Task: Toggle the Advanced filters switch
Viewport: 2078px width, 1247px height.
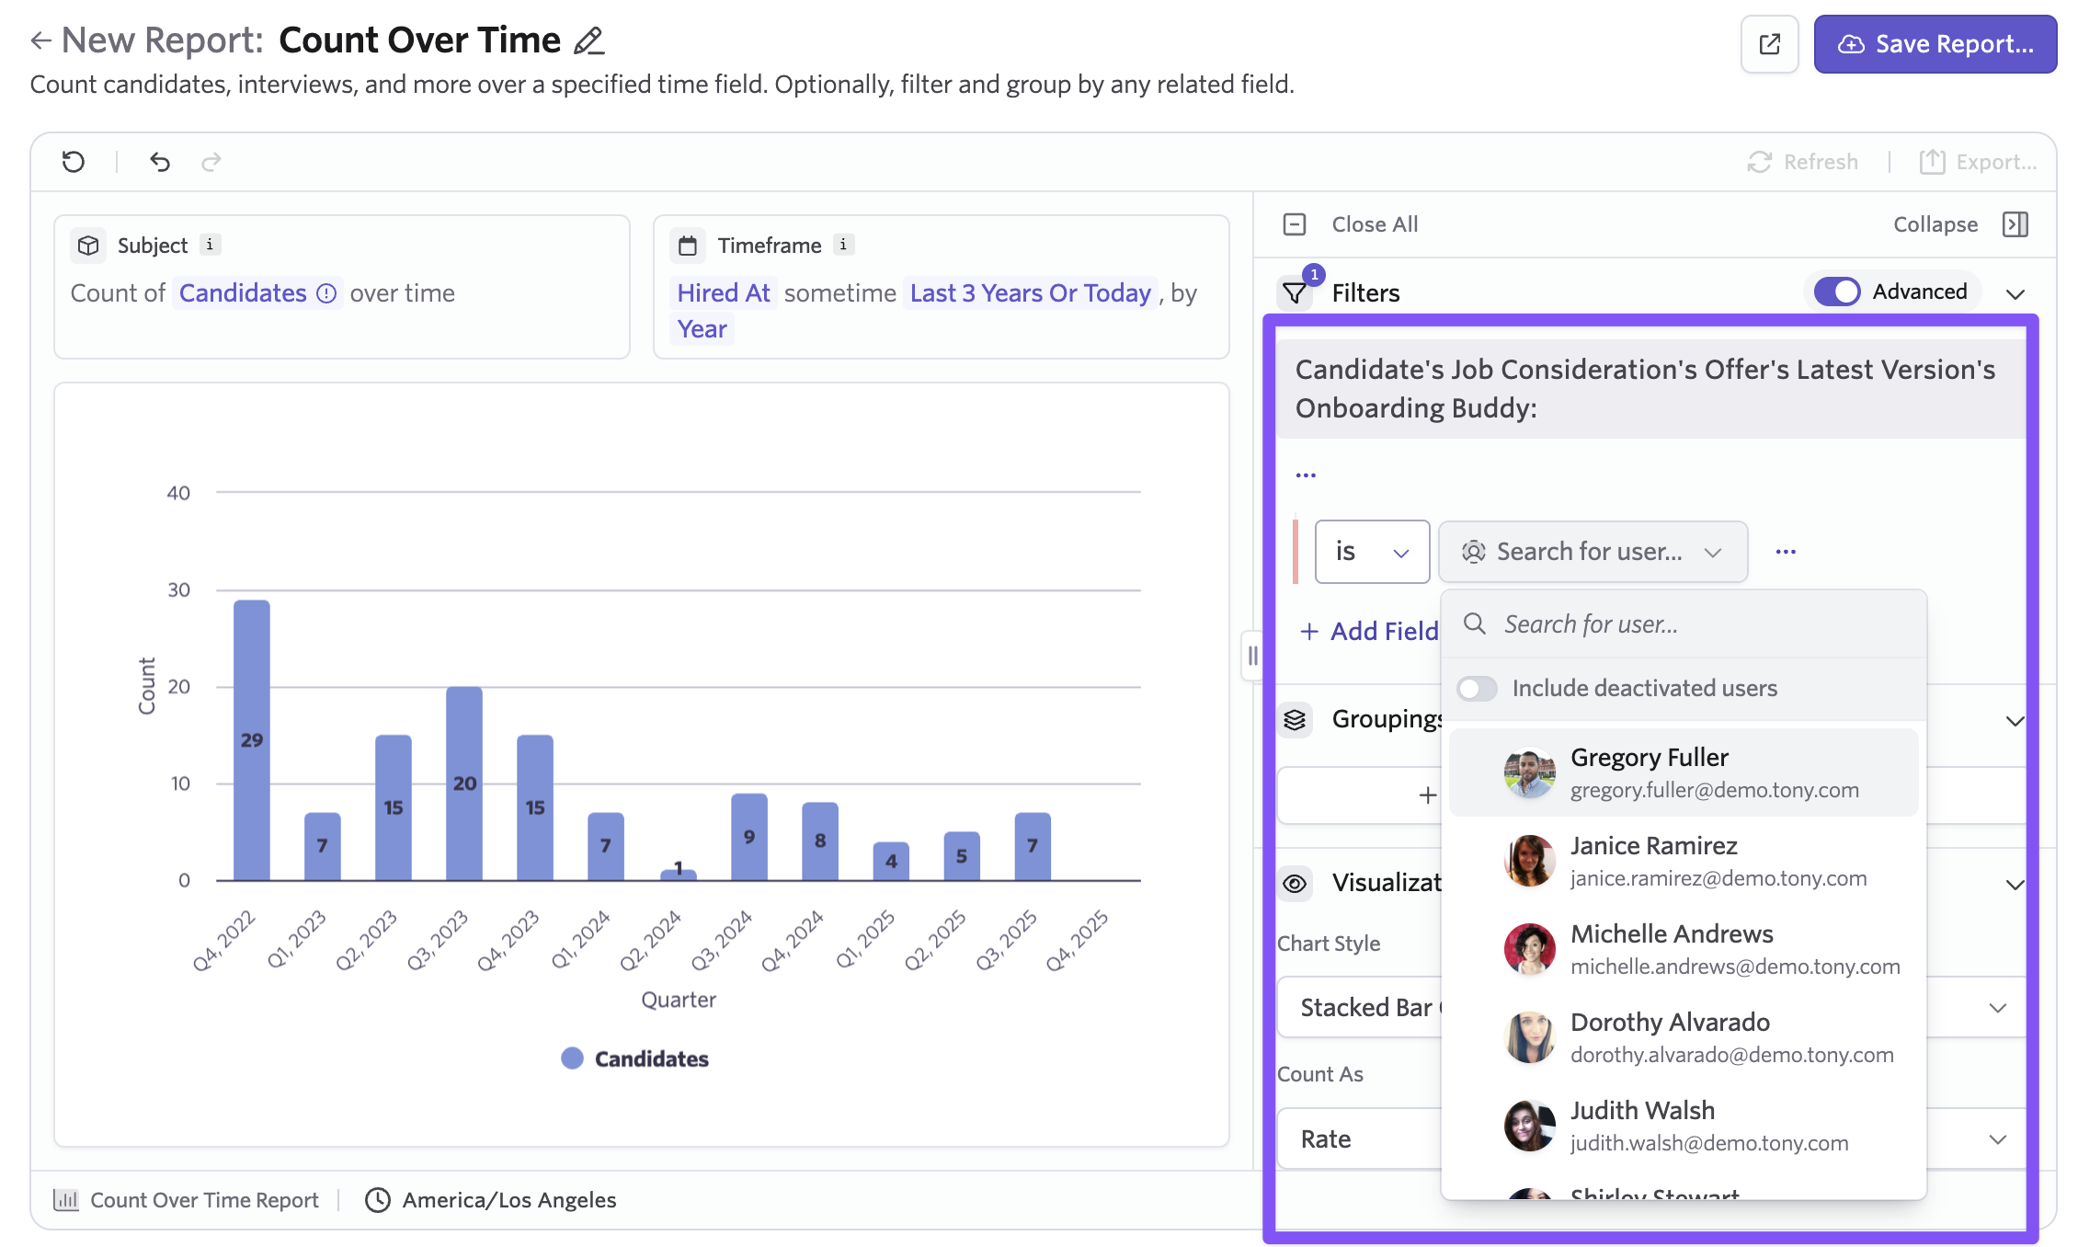Action: pos(1837,292)
